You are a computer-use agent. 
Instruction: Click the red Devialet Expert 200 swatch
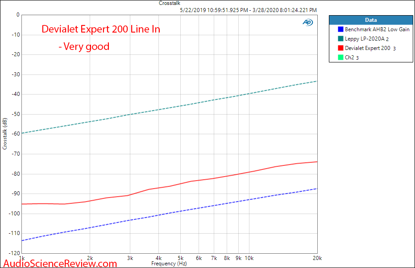tap(340, 48)
